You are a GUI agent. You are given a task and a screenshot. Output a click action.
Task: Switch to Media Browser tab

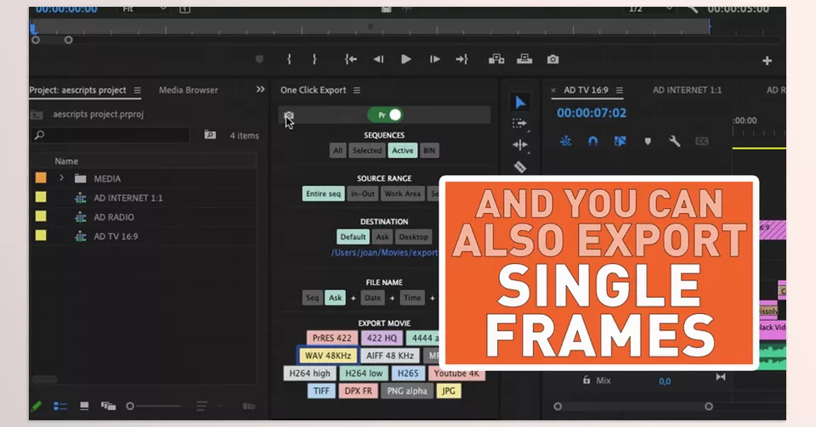[189, 90]
